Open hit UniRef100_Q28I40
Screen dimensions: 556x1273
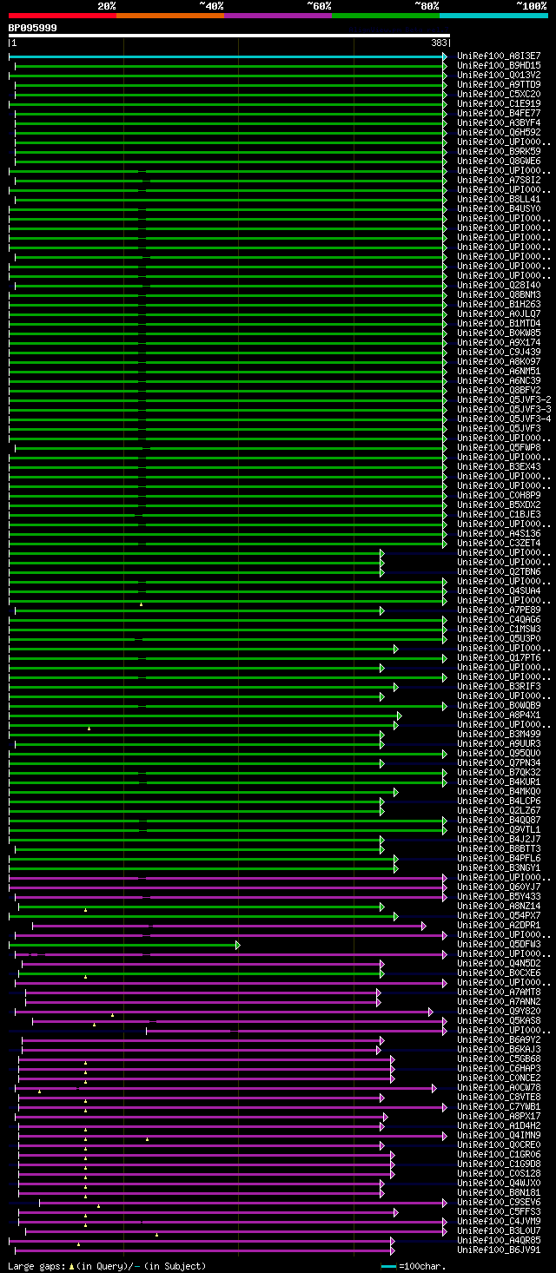click(499, 285)
